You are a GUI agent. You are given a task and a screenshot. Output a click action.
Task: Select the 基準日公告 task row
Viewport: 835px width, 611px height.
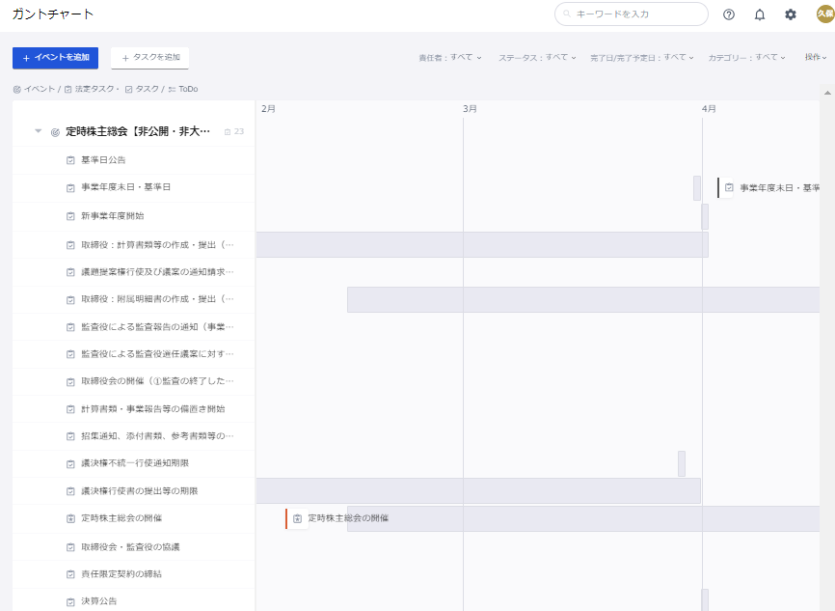tap(134, 160)
